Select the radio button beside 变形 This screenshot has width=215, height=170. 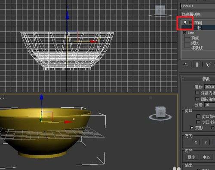[x=212, y=127]
